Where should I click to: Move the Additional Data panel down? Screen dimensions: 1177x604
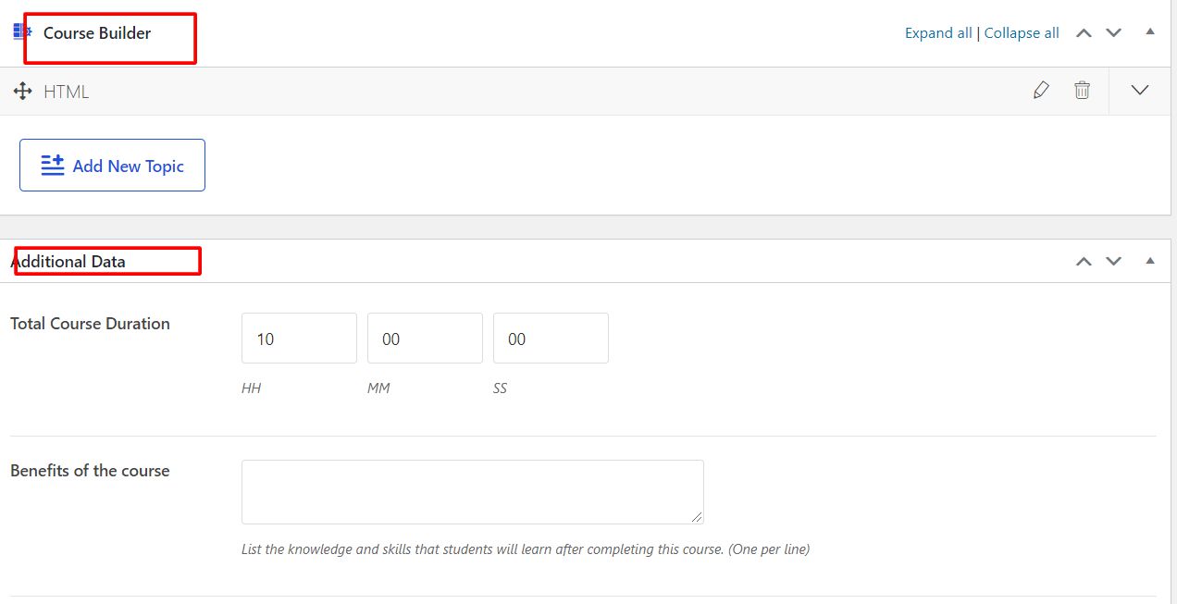coord(1113,262)
